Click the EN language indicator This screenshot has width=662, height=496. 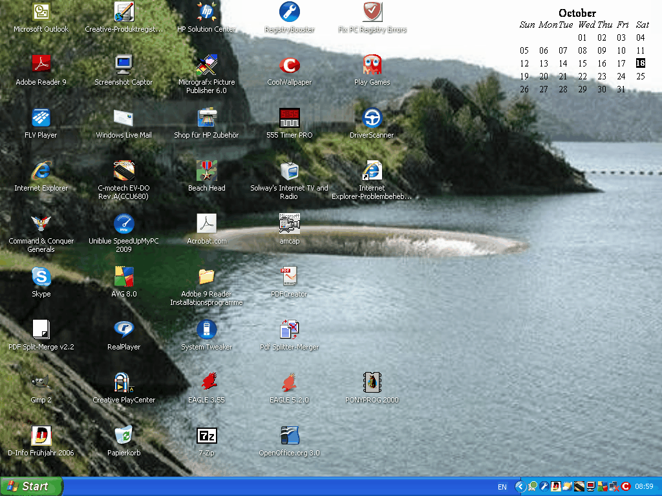pyautogui.click(x=502, y=487)
